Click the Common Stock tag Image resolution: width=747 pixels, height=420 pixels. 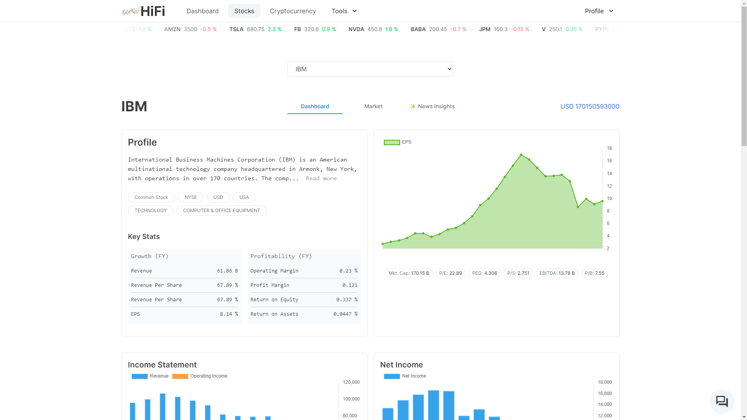click(x=151, y=197)
